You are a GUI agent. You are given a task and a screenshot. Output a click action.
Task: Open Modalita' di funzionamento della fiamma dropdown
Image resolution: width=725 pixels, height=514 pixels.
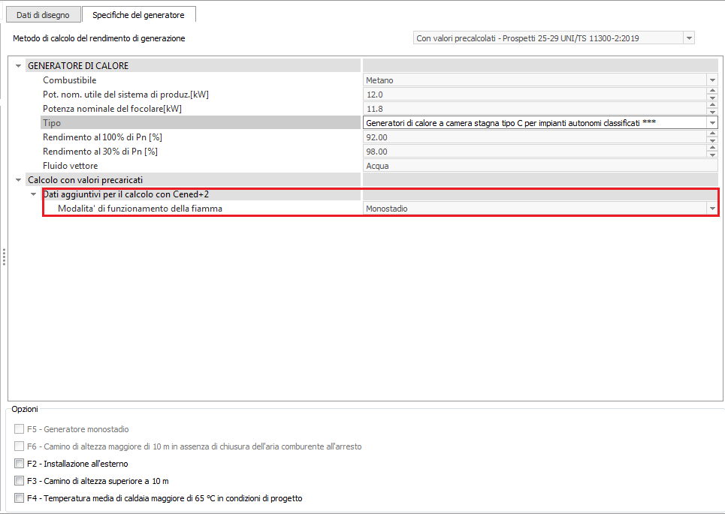pyautogui.click(x=711, y=209)
